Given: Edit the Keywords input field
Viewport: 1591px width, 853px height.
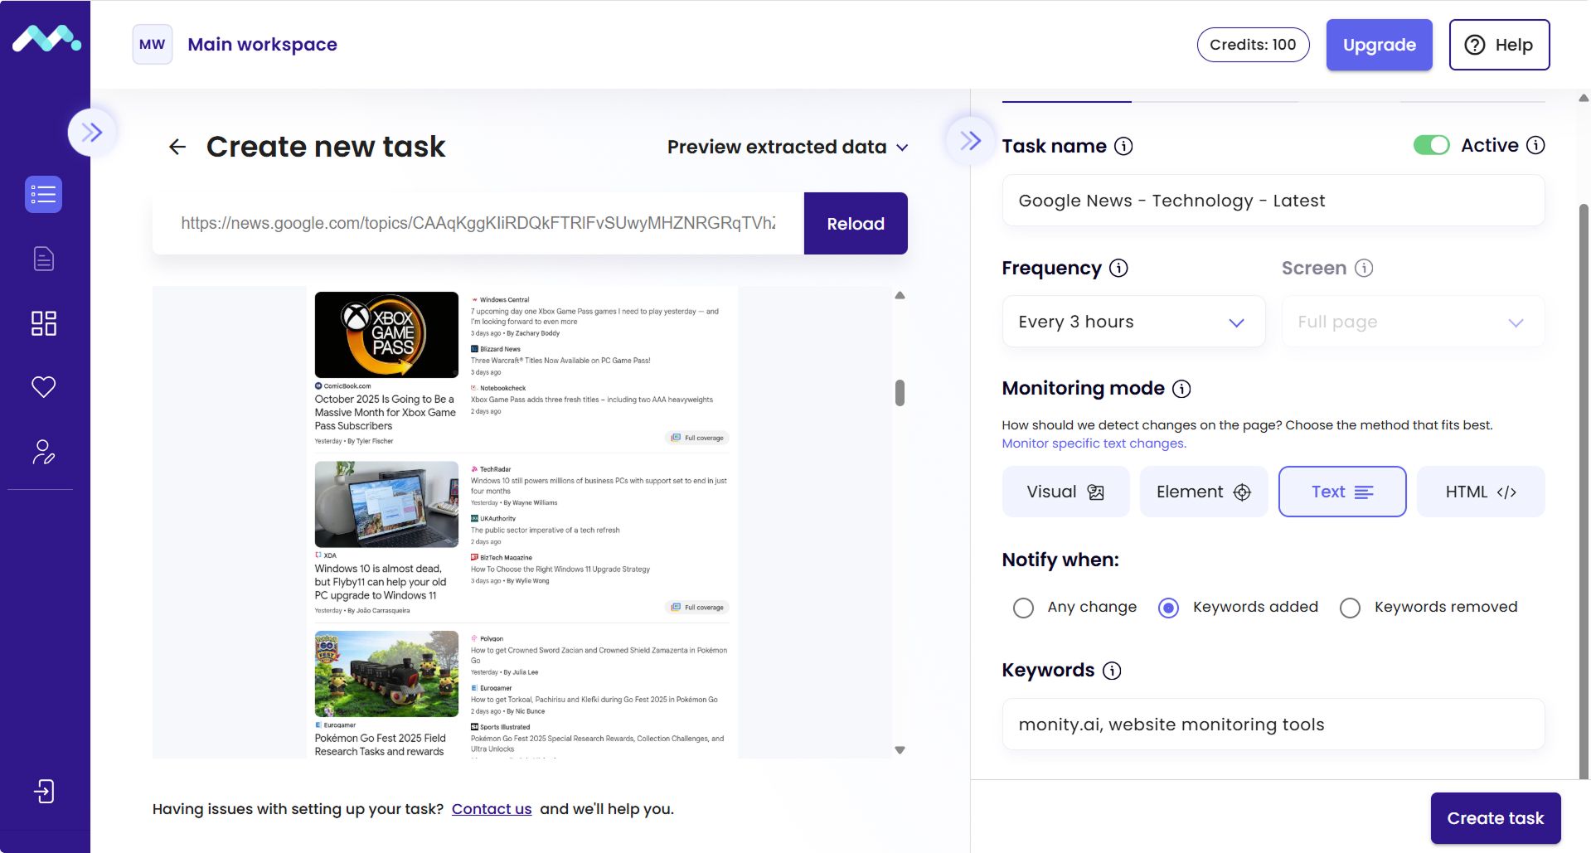Looking at the screenshot, I should (x=1273, y=725).
